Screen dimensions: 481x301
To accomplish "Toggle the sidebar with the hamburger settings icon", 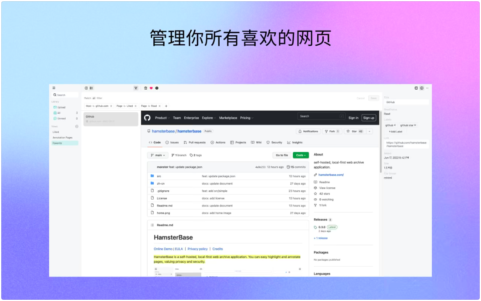I will point(54,88).
